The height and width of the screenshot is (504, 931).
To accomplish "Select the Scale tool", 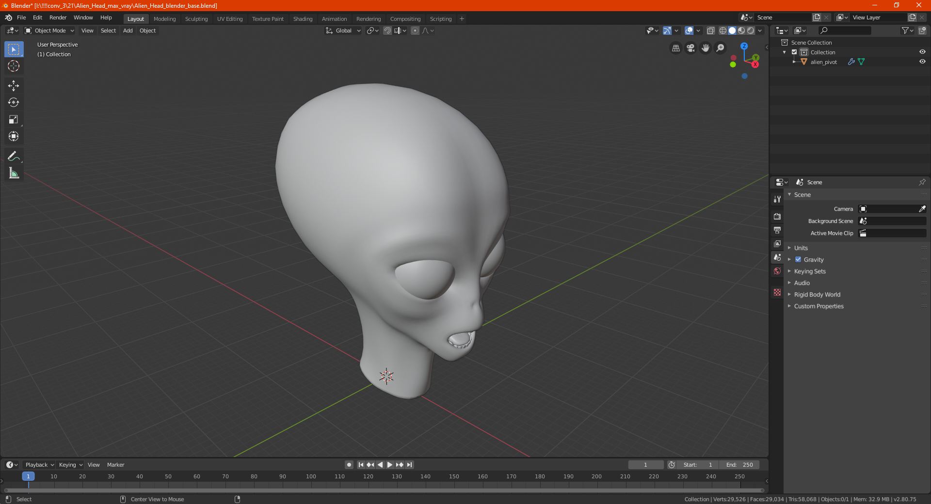I will 14,119.
